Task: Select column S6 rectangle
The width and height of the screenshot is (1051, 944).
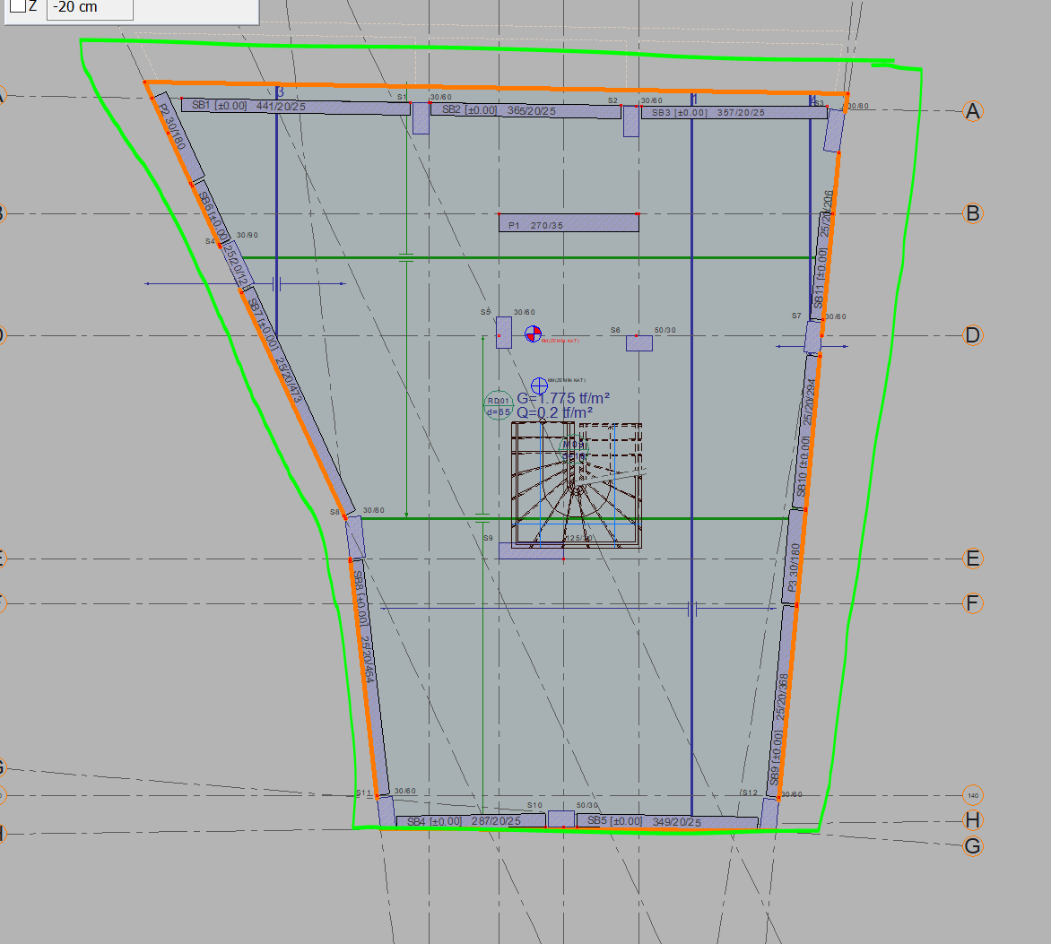Action: (x=638, y=342)
